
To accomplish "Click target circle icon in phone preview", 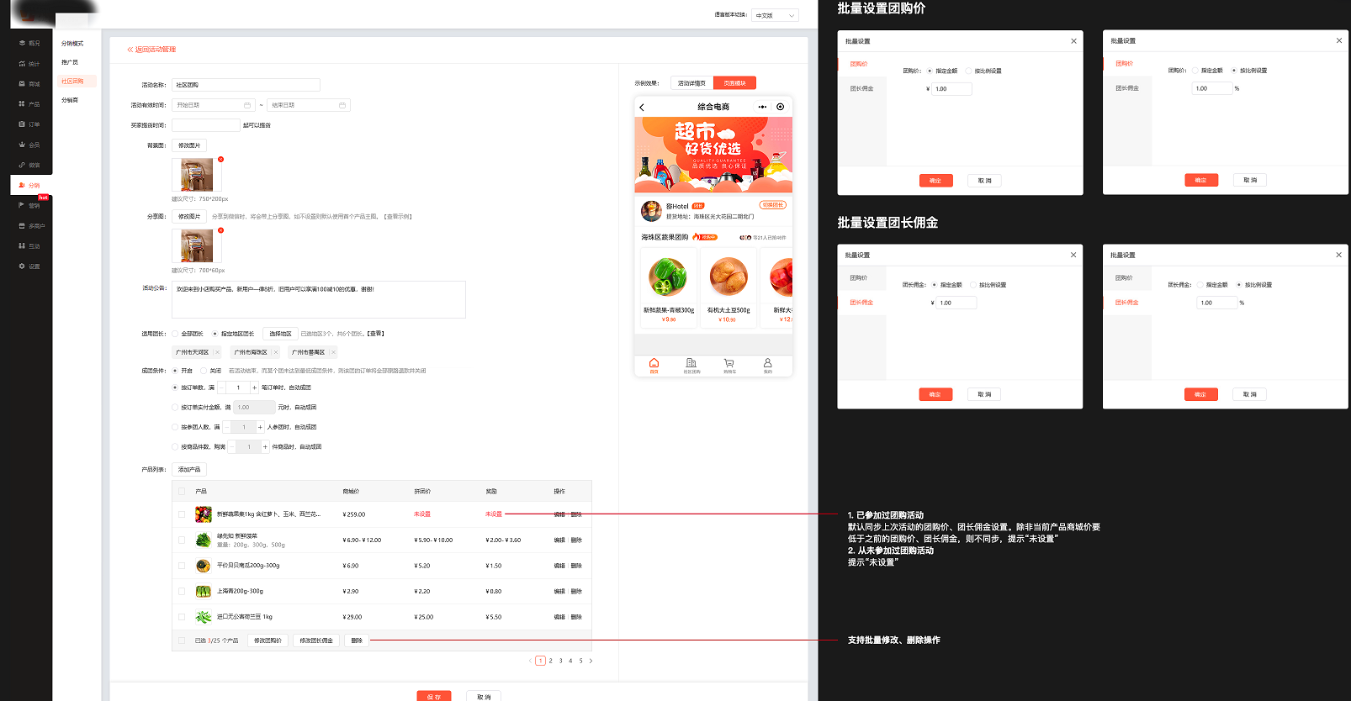I will click(780, 107).
